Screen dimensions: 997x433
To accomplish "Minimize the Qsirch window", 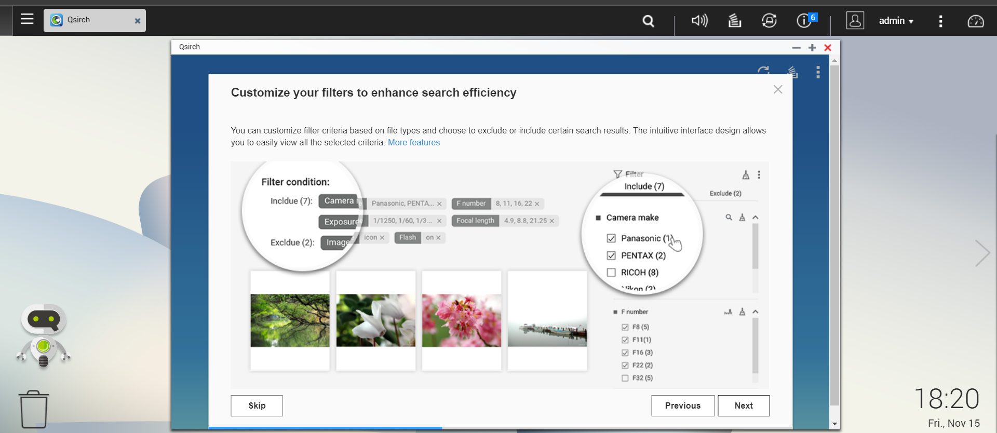I will coord(797,47).
